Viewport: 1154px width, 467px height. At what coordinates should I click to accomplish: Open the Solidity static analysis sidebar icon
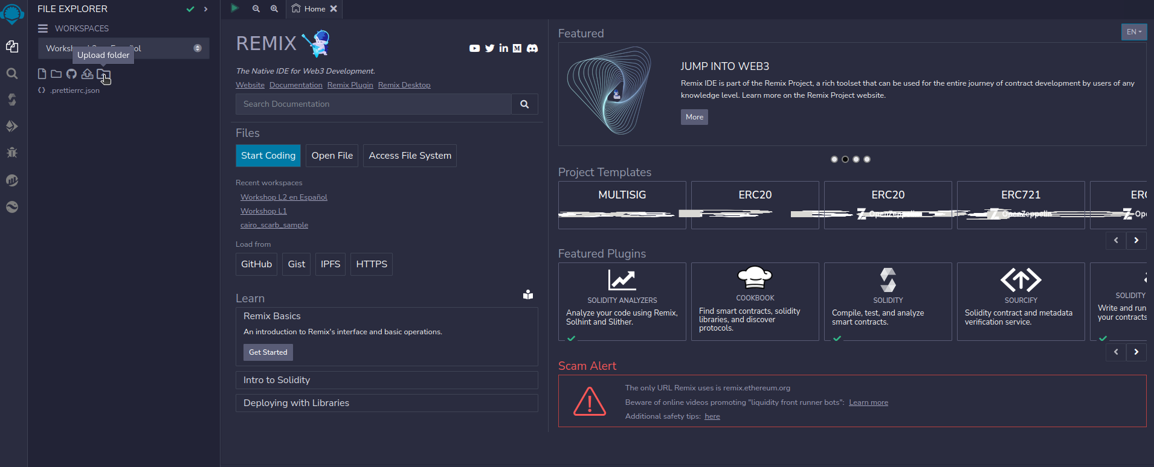tap(12, 180)
